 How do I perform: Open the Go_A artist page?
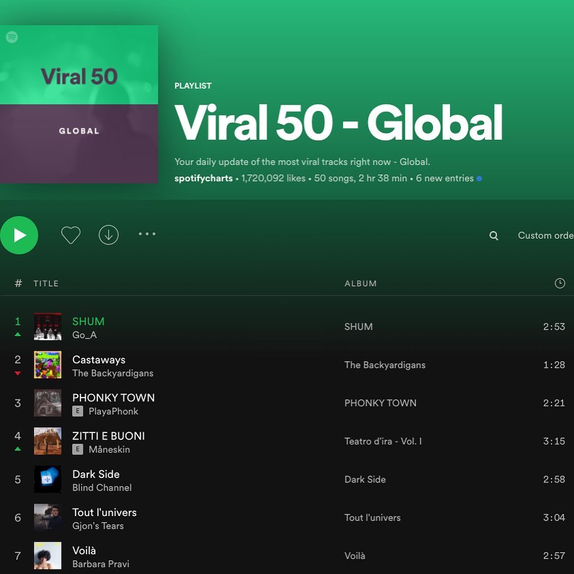(x=84, y=335)
